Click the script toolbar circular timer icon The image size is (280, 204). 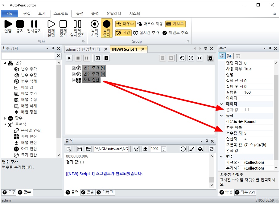(x=182, y=58)
